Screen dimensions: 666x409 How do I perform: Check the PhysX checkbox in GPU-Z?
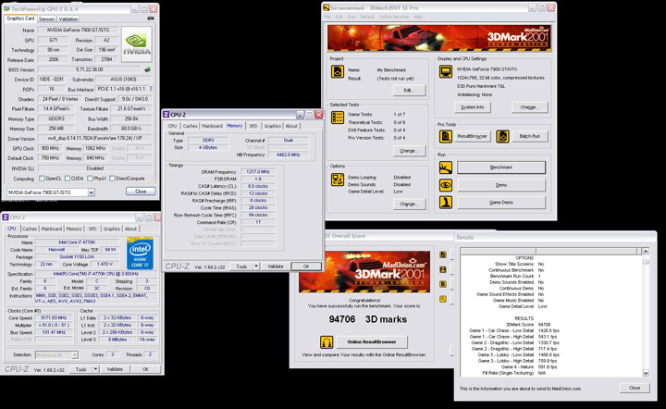[x=90, y=179]
